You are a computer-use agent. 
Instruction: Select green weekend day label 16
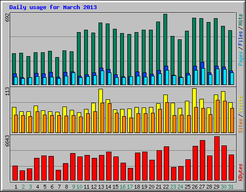coord(123,187)
